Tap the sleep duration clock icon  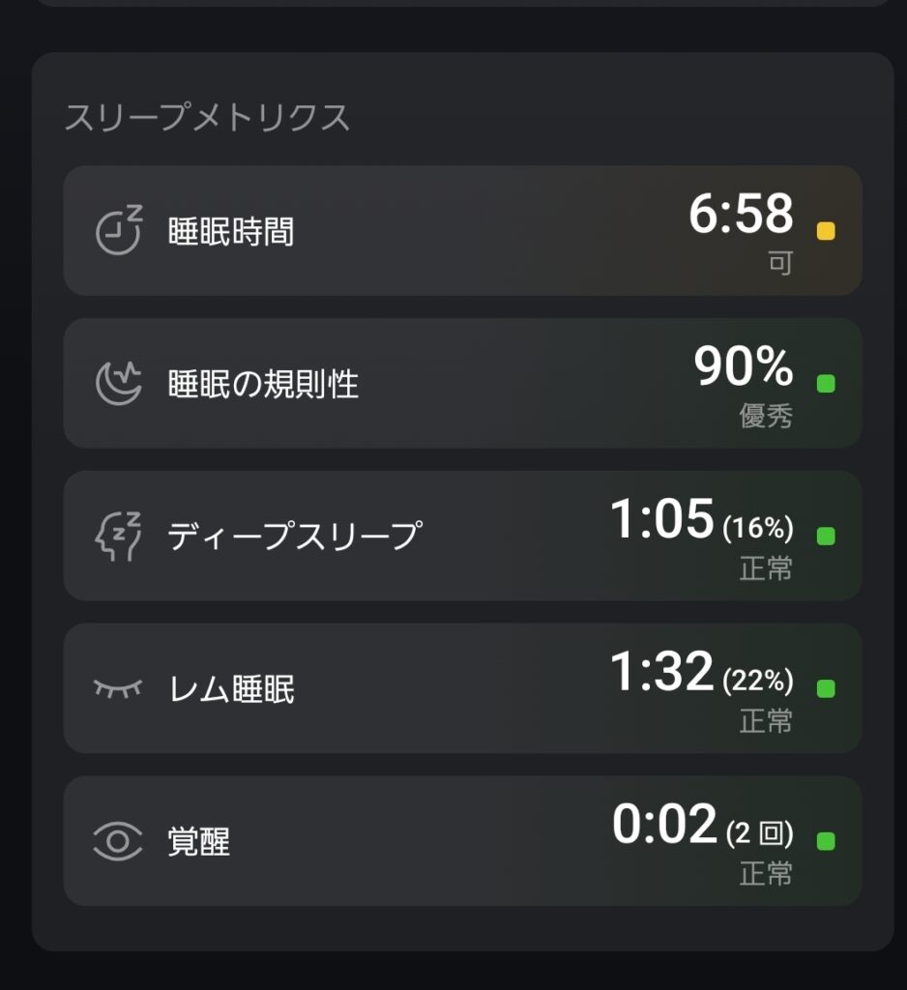[119, 231]
